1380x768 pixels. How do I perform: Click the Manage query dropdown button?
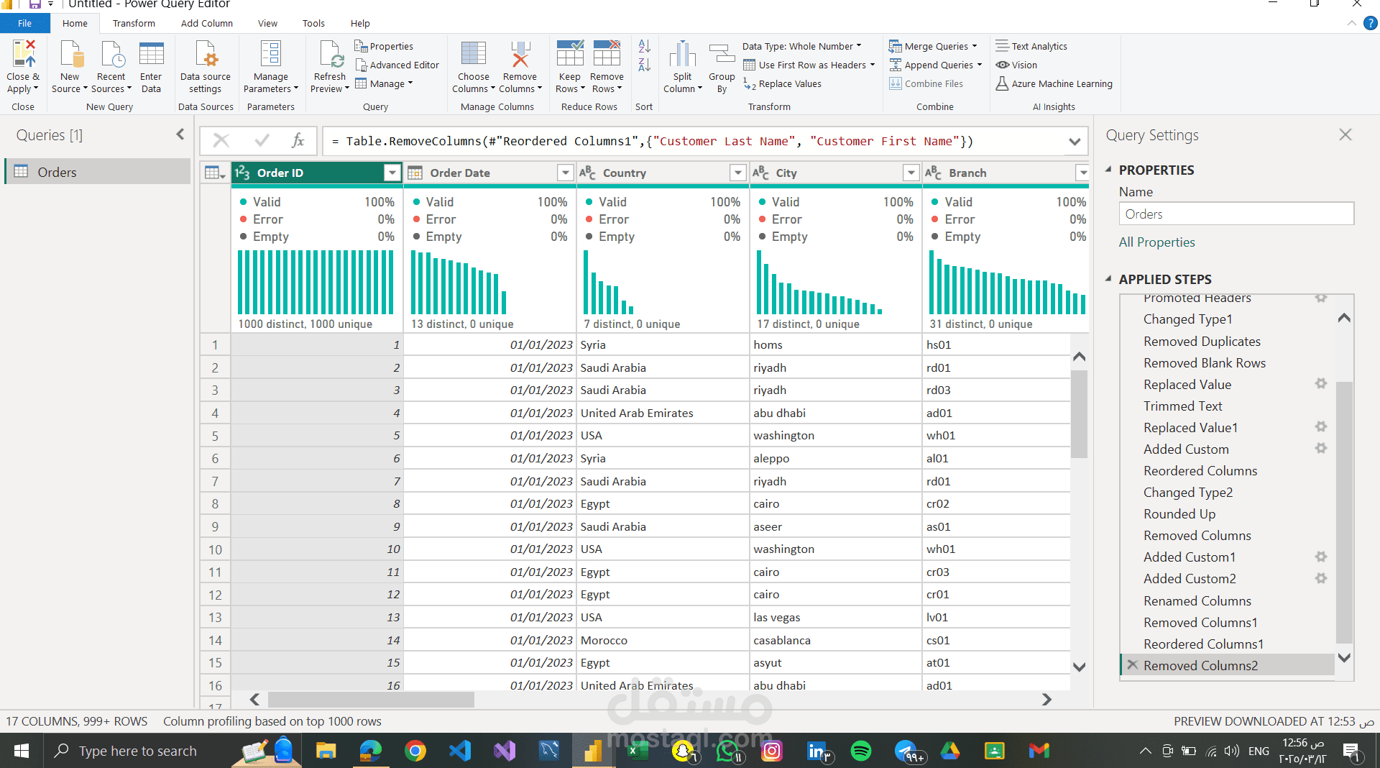click(384, 83)
